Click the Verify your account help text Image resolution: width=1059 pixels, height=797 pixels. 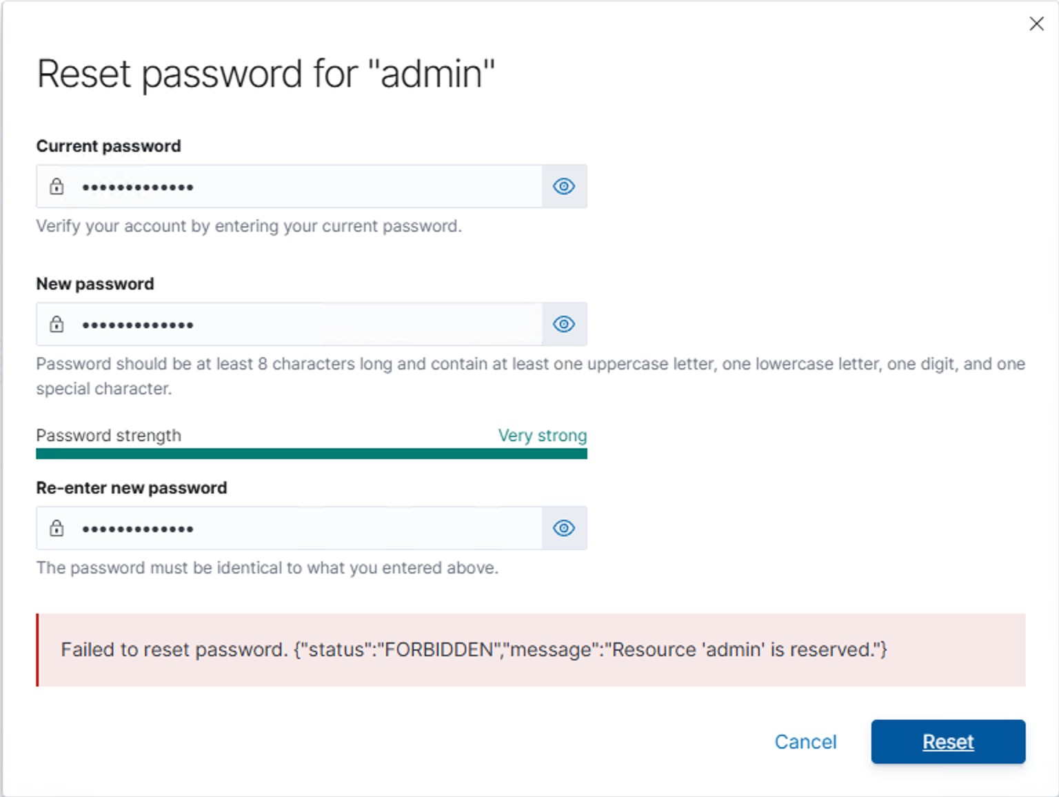tap(249, 226)
